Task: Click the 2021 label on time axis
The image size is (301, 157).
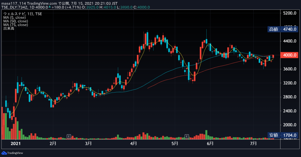Action: click(16, 144)
